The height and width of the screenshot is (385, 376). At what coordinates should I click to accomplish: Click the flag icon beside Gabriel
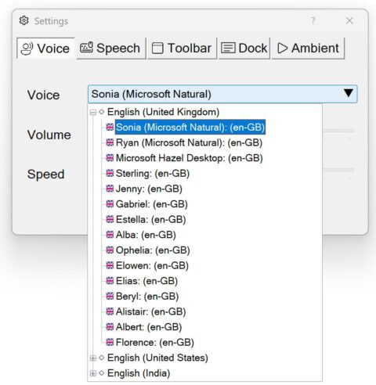tap(110, 204)
